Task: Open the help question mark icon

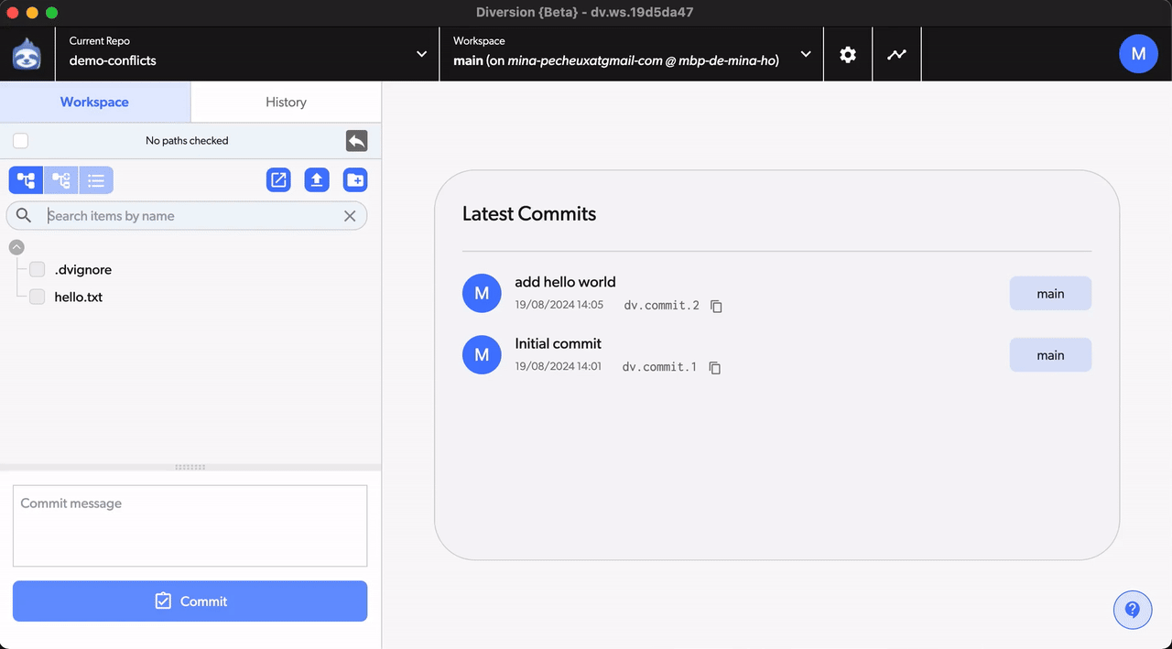Action: [1133, 610]
